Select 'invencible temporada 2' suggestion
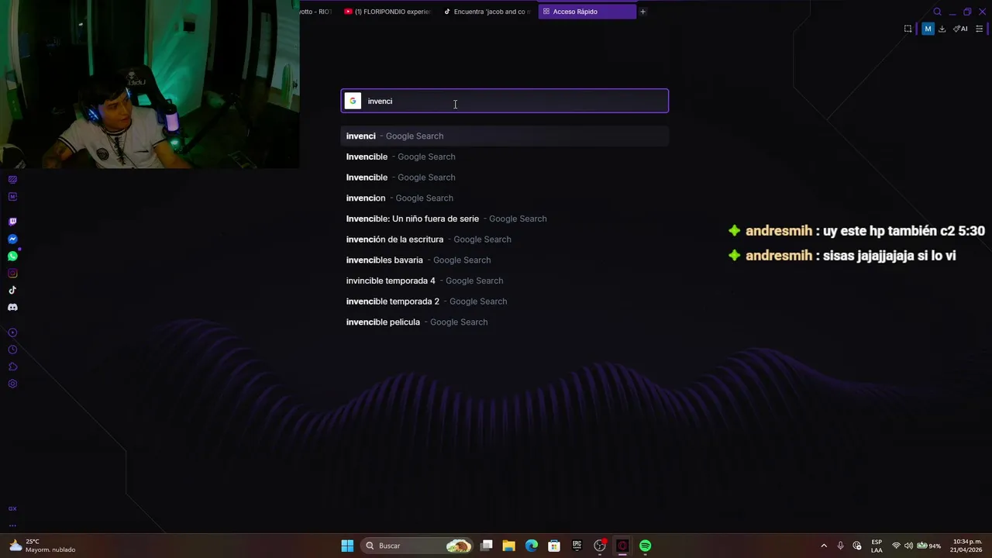The height and width of the screenshot is (558, 992). [x=505, y=301]
